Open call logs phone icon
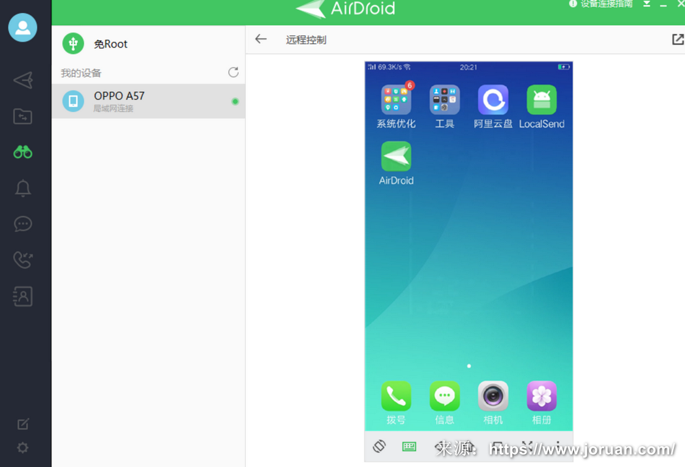Screen dimensions: 685x467 (23, 260)
